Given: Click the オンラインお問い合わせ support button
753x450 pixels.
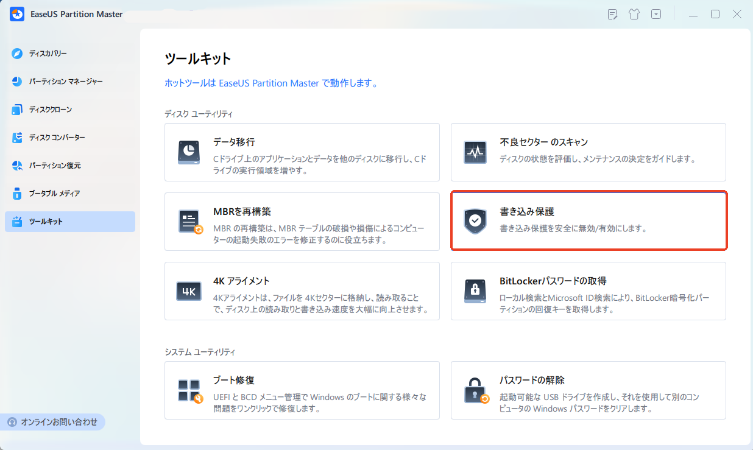Looking at the screenshot, I should click(x=54, y=422).
